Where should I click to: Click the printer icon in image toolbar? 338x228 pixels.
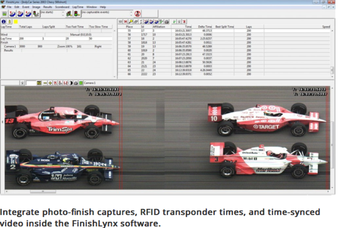[76, 83]
